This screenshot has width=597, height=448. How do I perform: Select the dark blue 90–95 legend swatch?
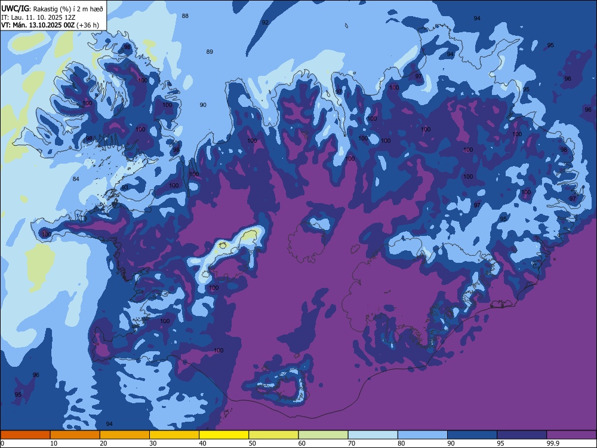472,435
